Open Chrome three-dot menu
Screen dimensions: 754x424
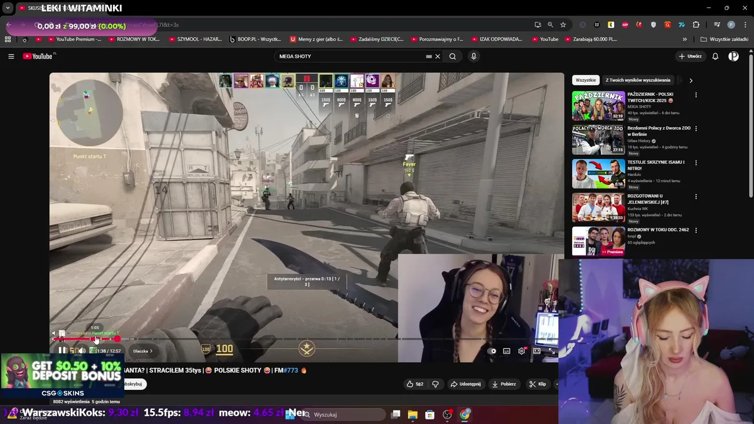coord(744,25)
